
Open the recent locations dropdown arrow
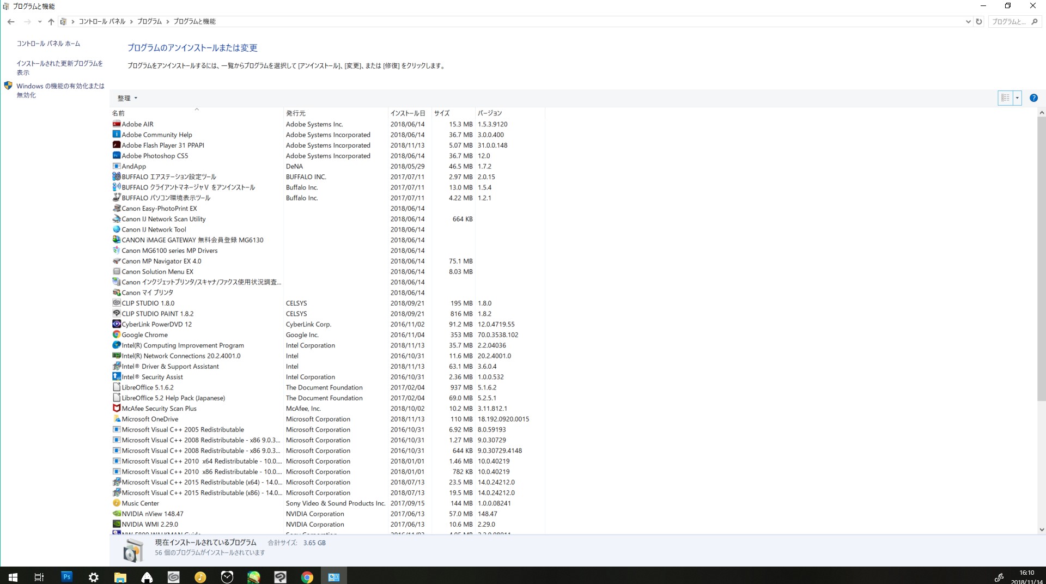tap(40, 22)
